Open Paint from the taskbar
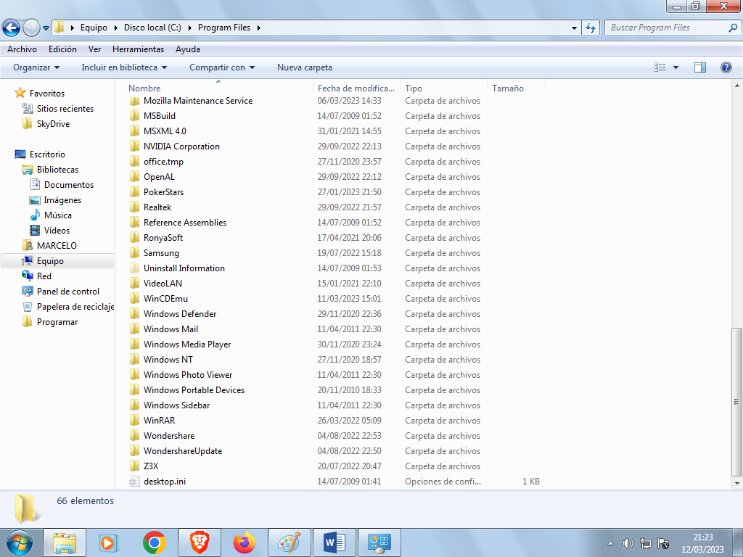 pos(289,542)
